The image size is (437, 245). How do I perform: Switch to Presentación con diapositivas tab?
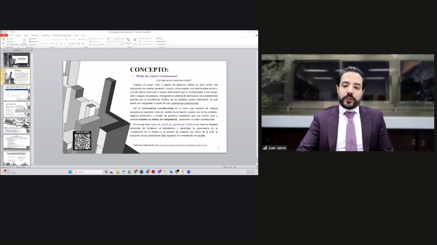[x=62, y=35]
